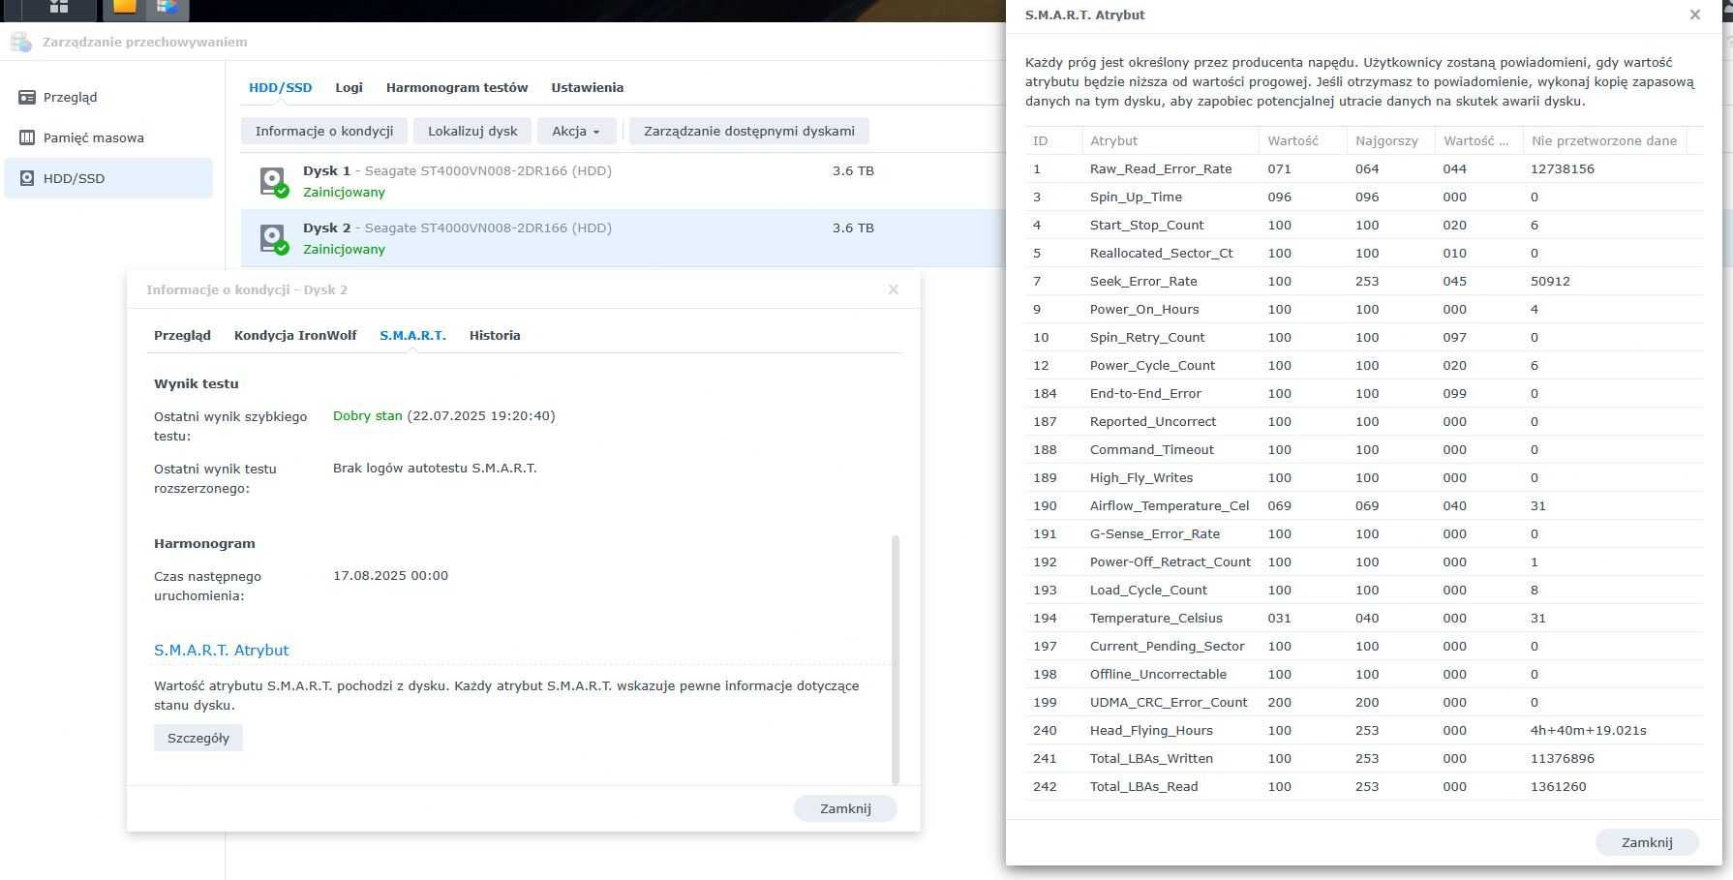Select the High_Fly_Writes attribute cell
Screen dimensions: 1733x880
coord(1141,477)
